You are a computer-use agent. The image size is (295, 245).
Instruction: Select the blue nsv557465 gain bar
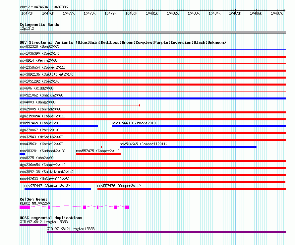[x=59, y=126]
